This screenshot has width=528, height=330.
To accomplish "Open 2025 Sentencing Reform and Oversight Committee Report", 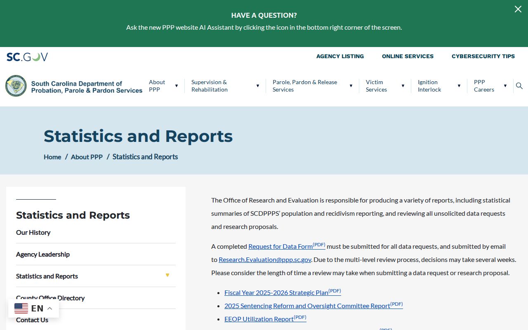I will tap(313, 305).
